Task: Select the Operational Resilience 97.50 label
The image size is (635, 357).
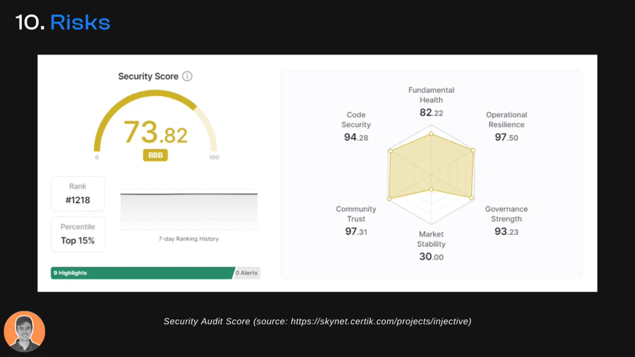Action: click(506, 126)
